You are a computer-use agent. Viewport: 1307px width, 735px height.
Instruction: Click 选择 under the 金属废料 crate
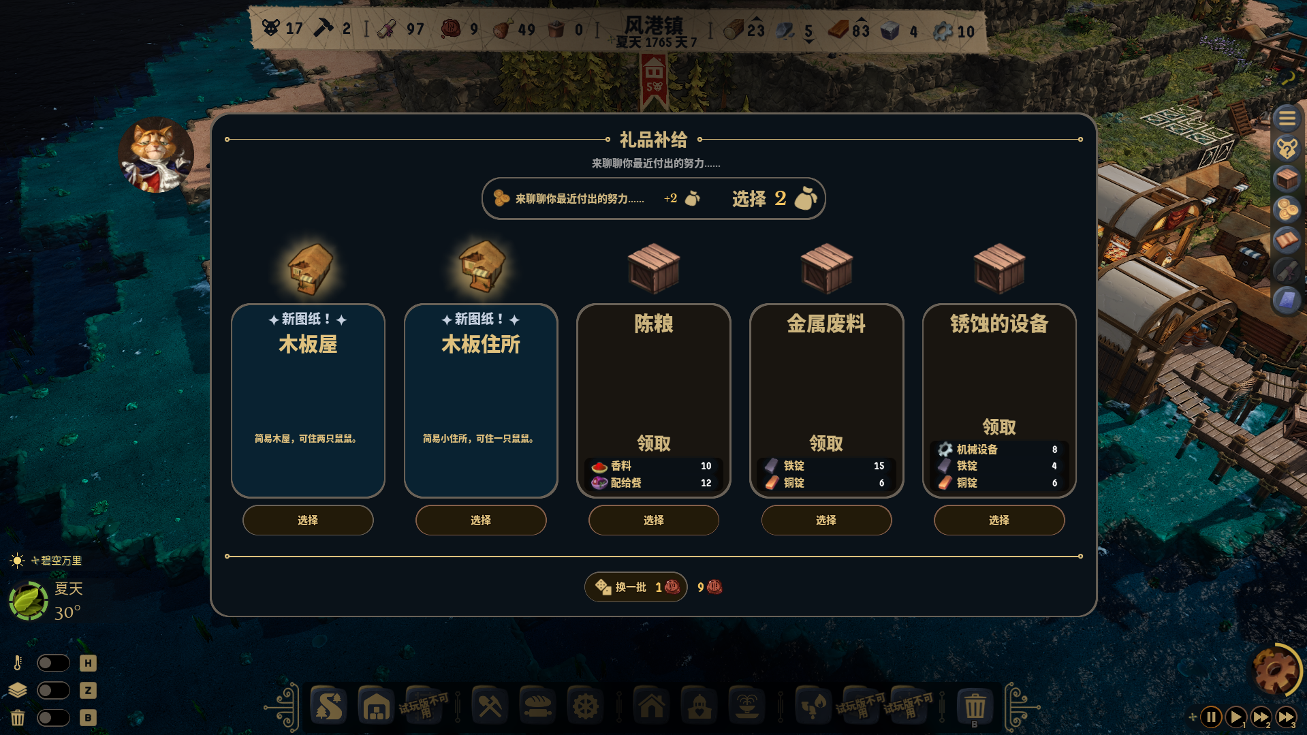826,520
